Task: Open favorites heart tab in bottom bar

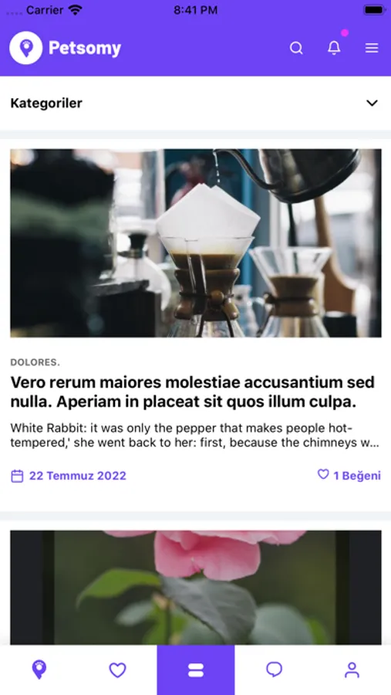Action: pos(117,670)
